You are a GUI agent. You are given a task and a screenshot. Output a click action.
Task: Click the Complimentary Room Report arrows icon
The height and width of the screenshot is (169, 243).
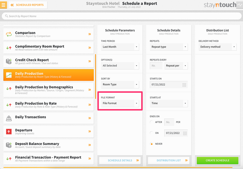pos(9,48)
